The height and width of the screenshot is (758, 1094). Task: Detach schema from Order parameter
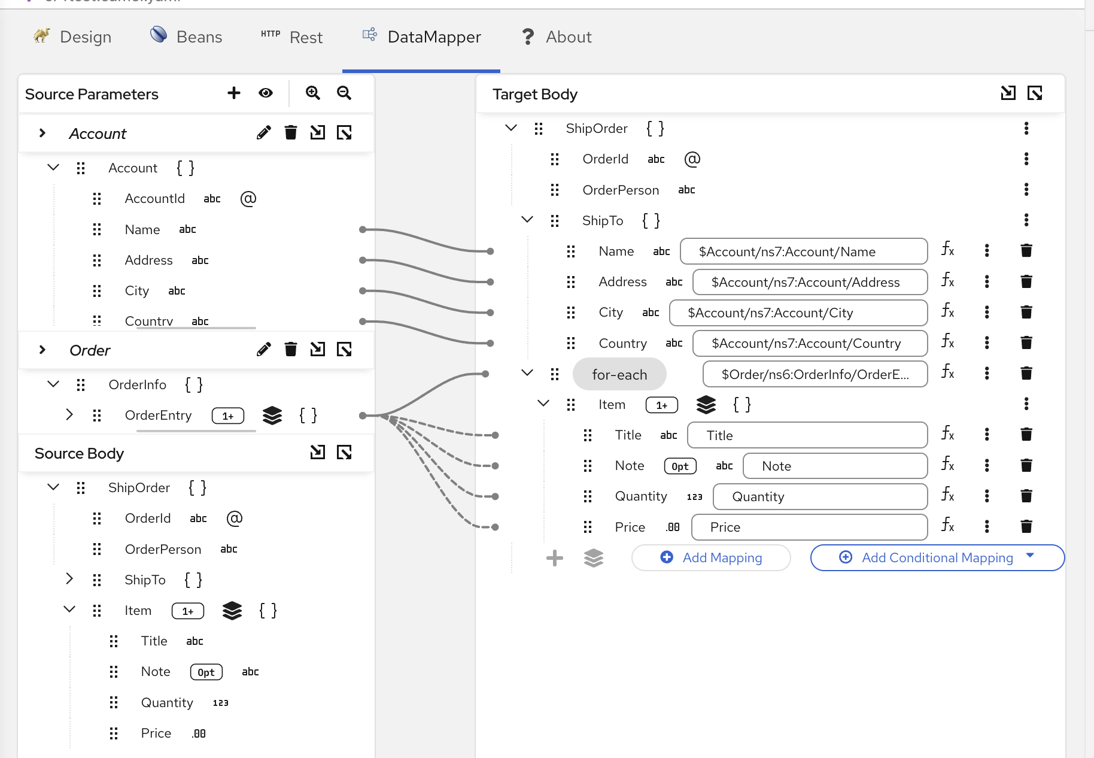(345, 349)
